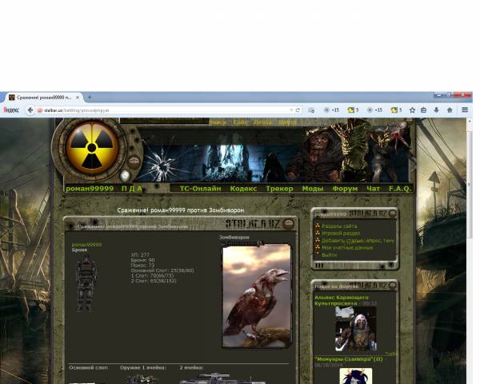Go to the browser home icon
This screenshot has width=480, height=384.
450,110
